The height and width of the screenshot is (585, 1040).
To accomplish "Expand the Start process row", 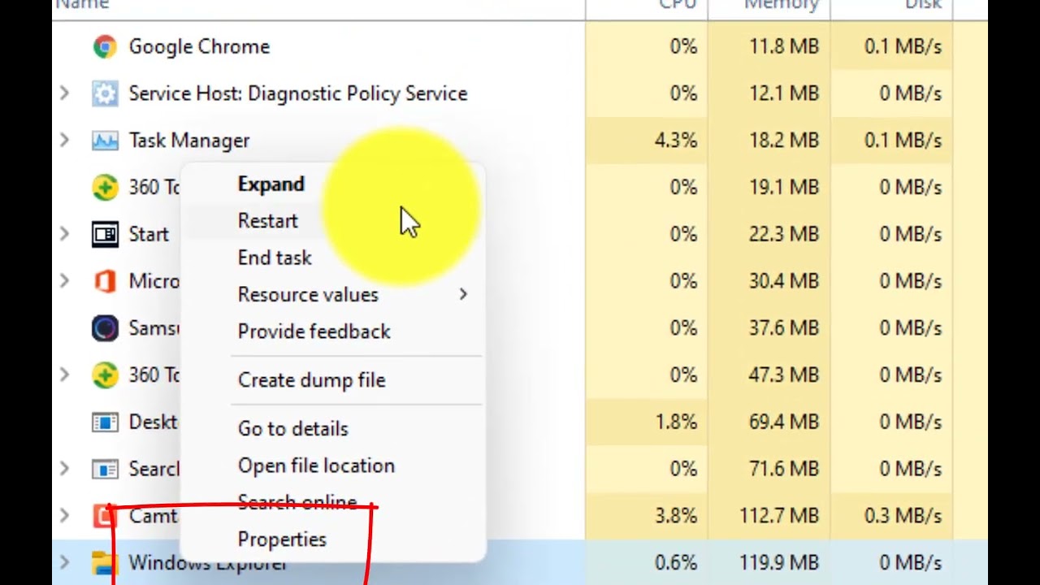I will [64, 235].
